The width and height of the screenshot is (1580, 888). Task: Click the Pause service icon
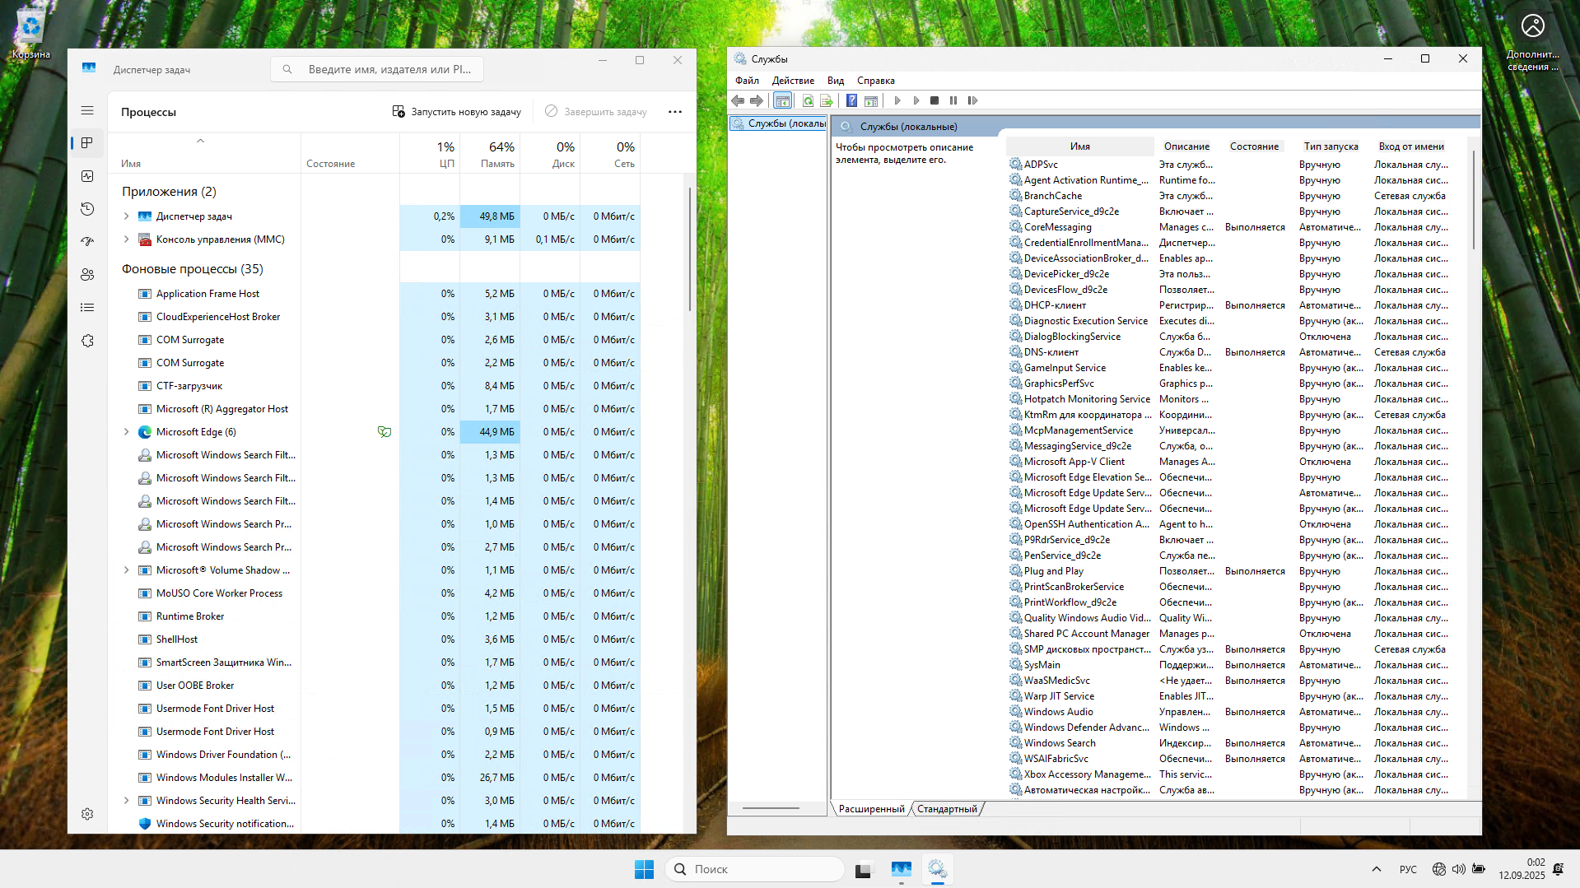tap(953, 100)
